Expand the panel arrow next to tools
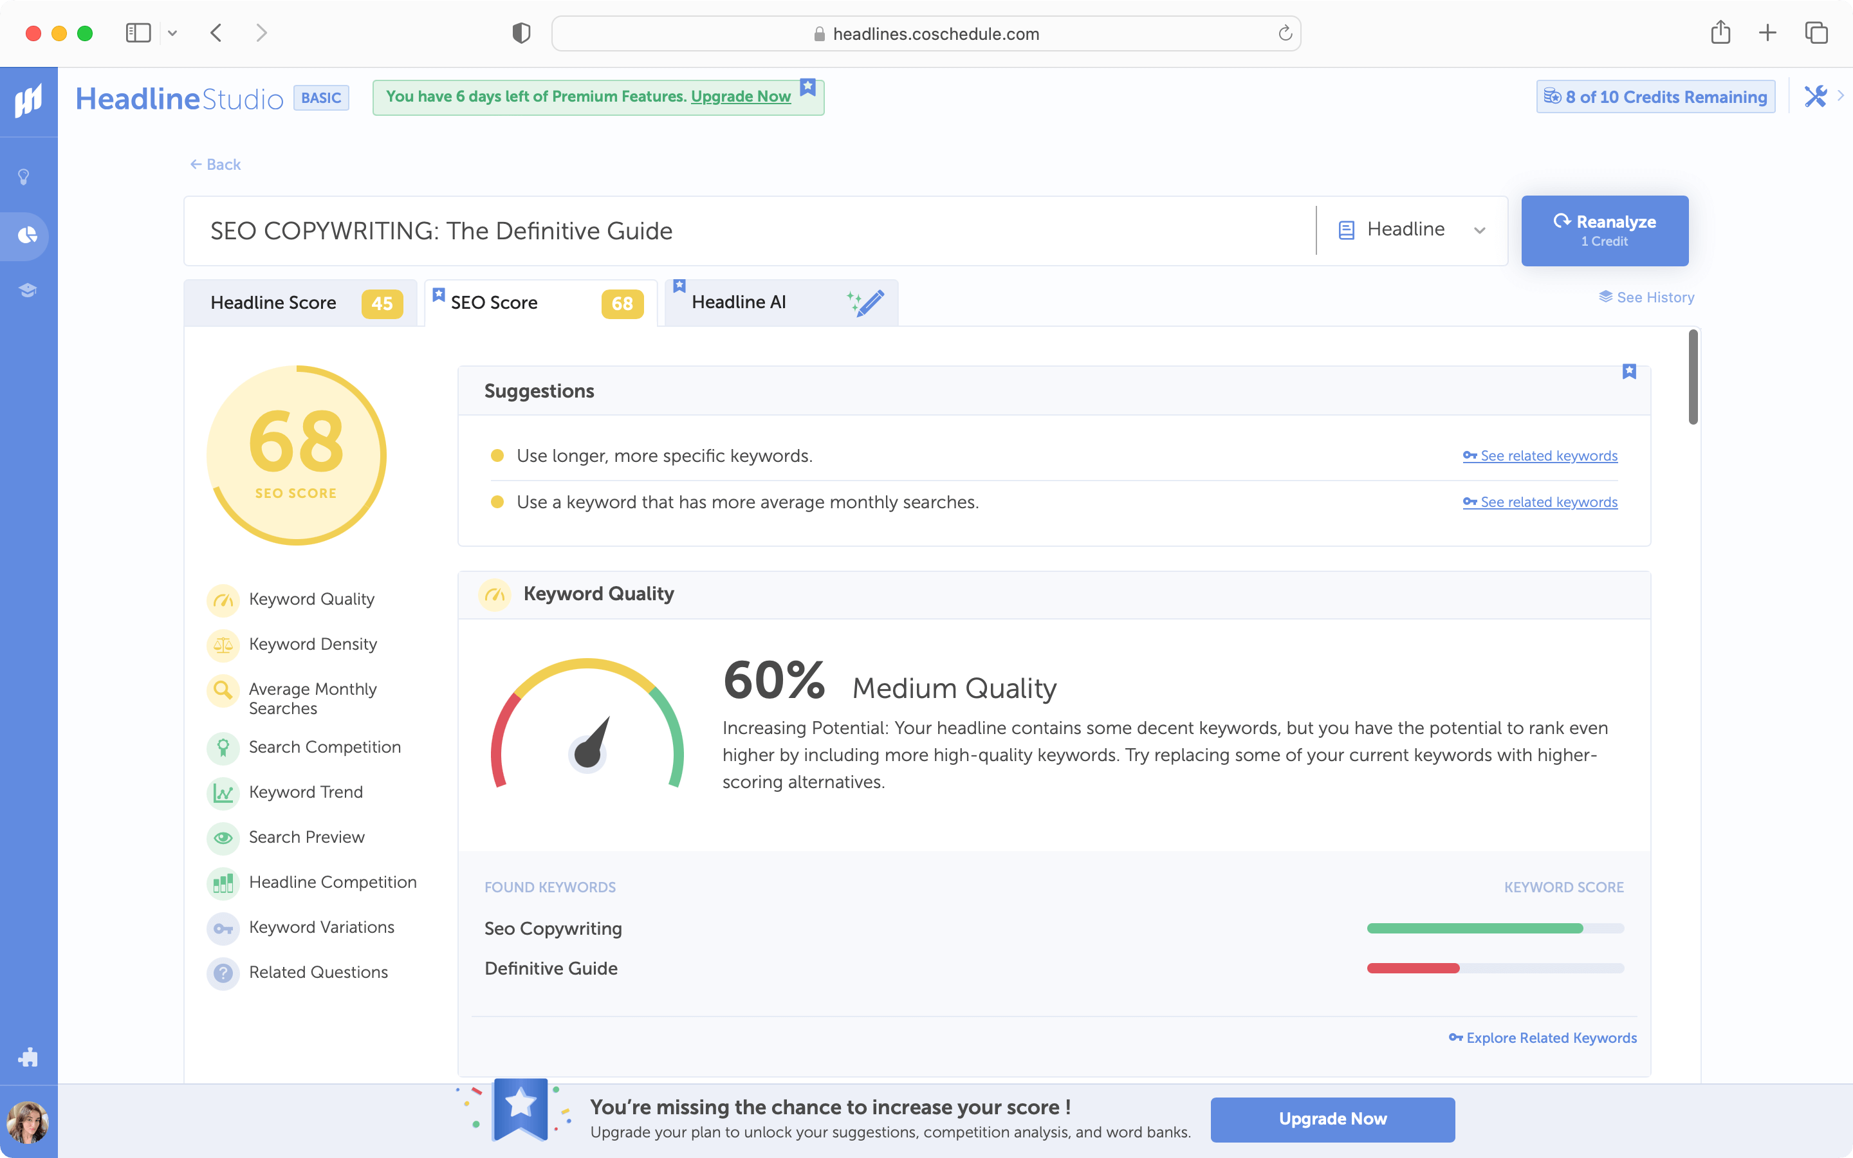Image resolution: width=1853 pixels, height=1158 pixels. tap(1841, 96)
